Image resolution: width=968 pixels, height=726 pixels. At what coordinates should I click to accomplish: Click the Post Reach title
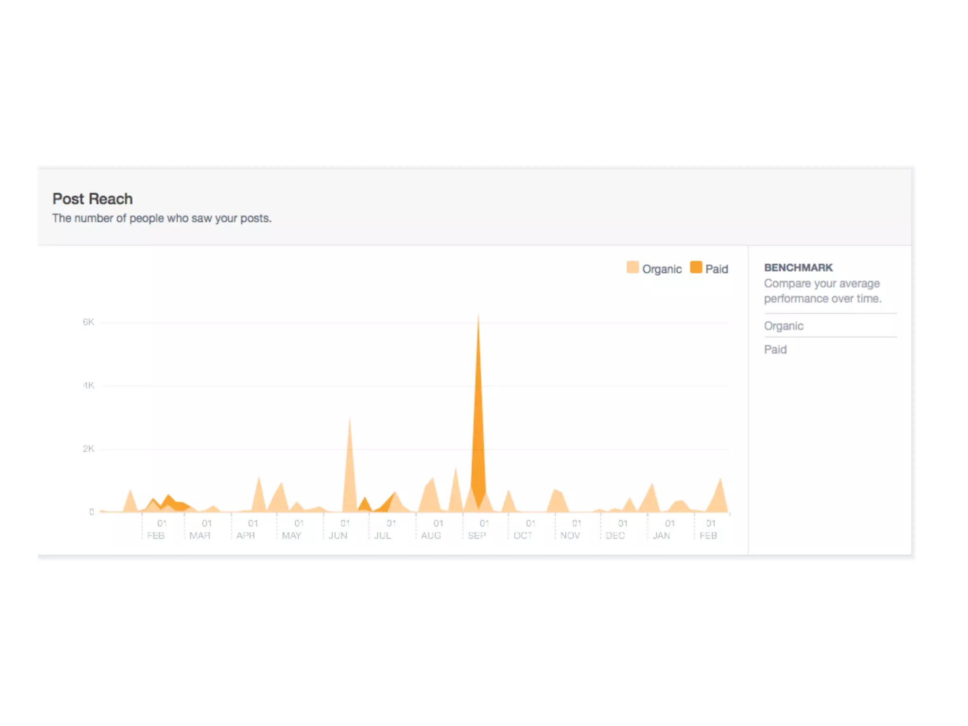click(93, 199)
